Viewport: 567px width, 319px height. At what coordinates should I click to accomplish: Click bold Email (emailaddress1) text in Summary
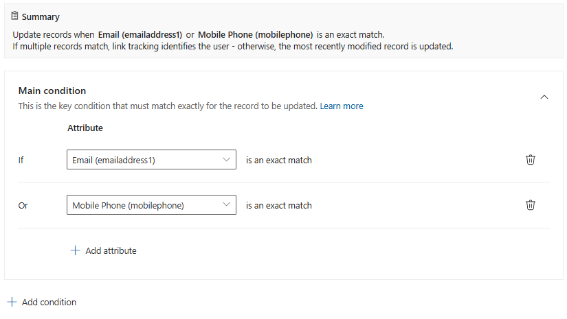click(140, 34)
